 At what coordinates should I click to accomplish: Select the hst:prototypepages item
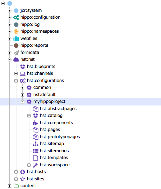pos(60,137)
